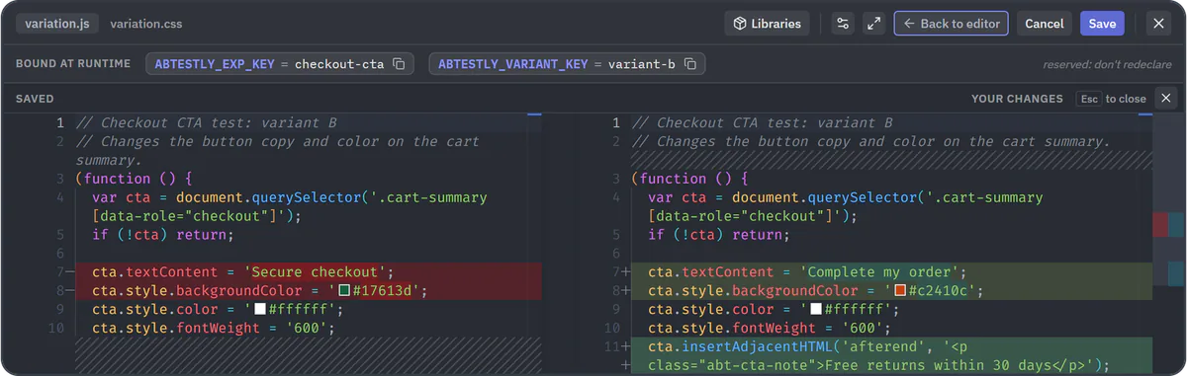Open color picker for #17613d swatch
The height and width of the screenshot is (376, 1187).
click(344, 291)
